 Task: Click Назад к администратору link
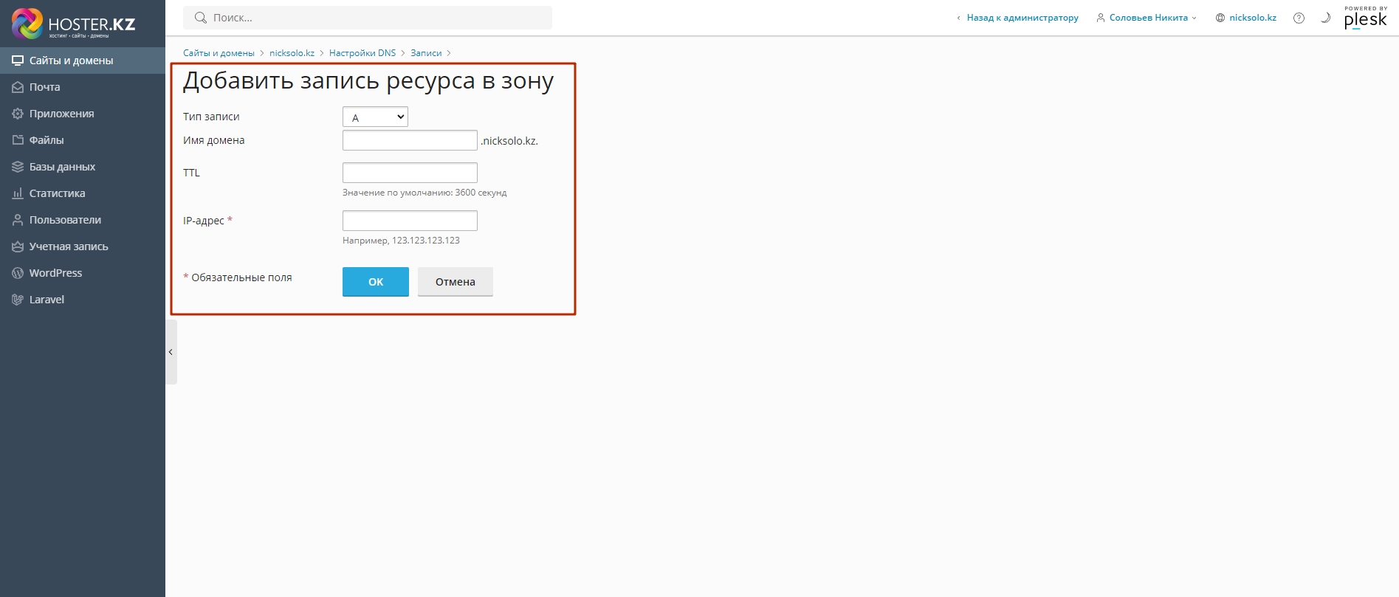point(1022,18)
